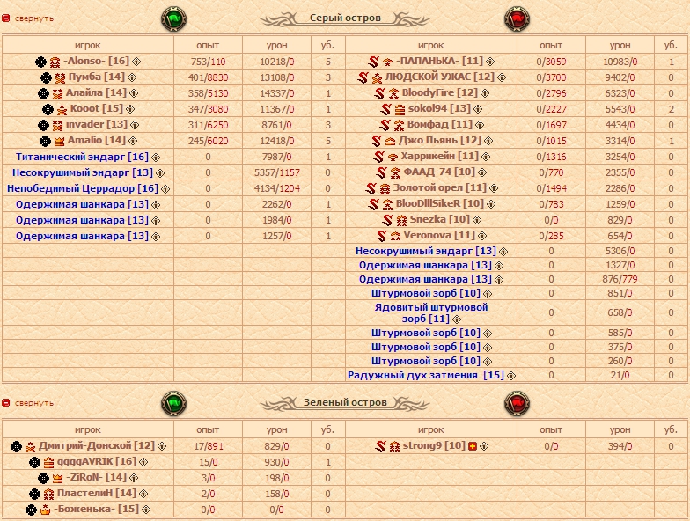This screenshot has height=521, width=690.
Task: Click the Зеленый остров section title
Action: pos(345,402)
